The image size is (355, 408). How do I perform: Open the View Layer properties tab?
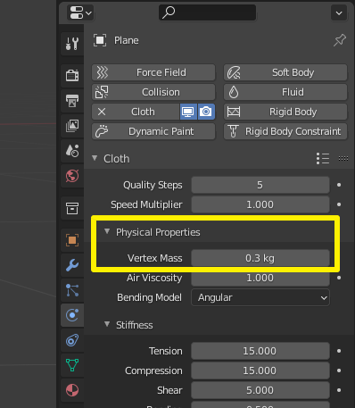point(72,126)
